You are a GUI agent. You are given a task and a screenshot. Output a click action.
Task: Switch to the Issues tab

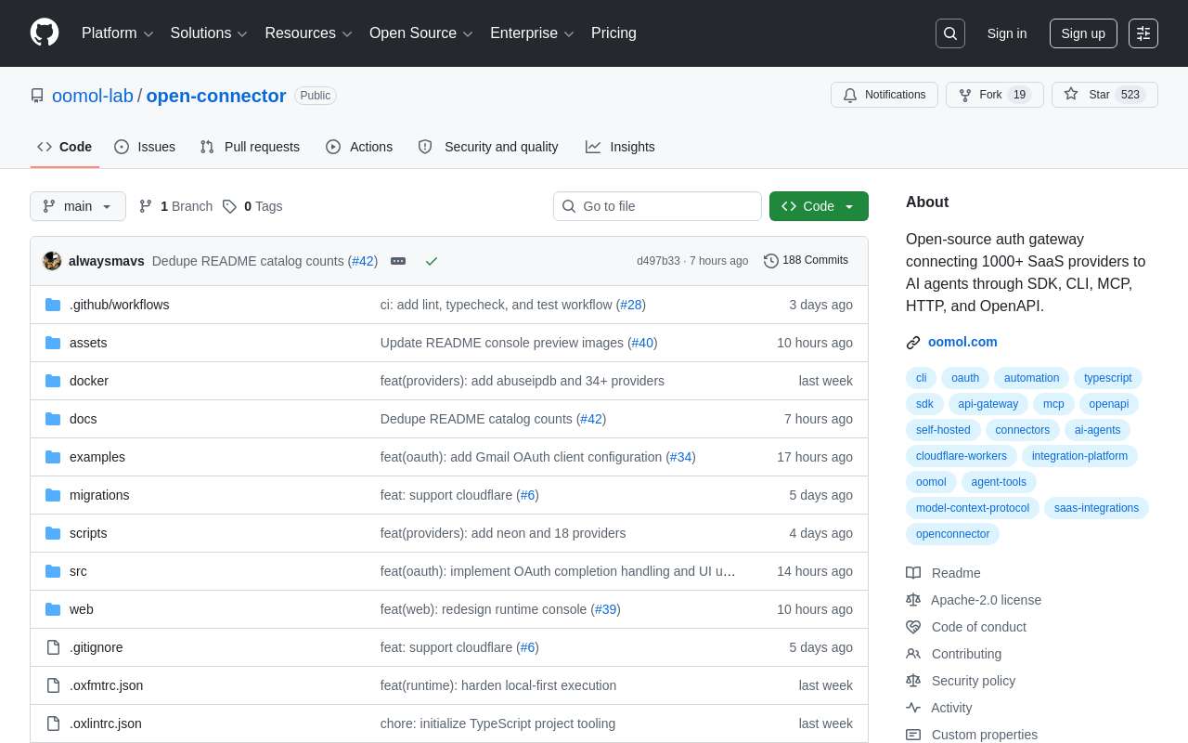point(145,147)
